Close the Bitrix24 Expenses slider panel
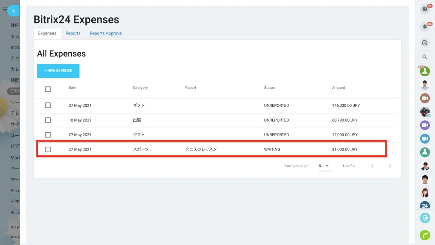435x245 pixels. pos(13,11)
